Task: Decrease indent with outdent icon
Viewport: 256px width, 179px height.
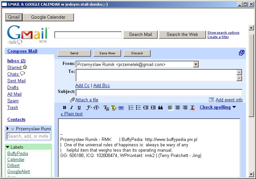Action: (x=146, y=107)
